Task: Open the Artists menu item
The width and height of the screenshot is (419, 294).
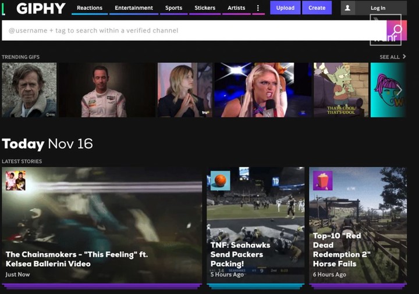Action: tap(236, 8)
